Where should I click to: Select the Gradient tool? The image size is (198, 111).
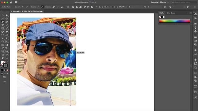click(x=7, y=45)
